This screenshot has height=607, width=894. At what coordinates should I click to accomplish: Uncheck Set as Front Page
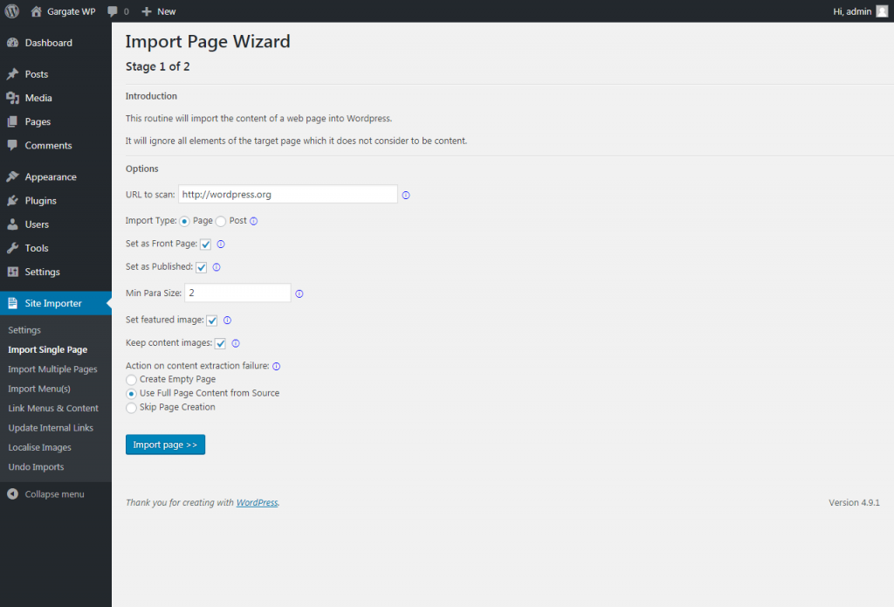tap(205, 245)
